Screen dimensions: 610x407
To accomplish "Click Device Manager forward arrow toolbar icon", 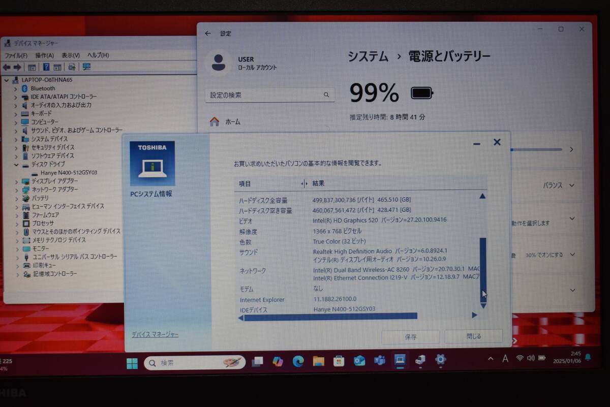I will click(17, 67).
